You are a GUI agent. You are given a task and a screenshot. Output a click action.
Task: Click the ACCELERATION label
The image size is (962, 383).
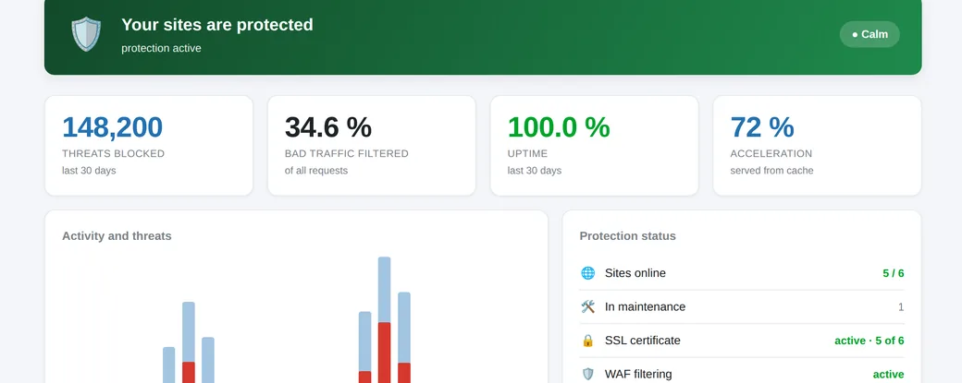tap(771, 153)
